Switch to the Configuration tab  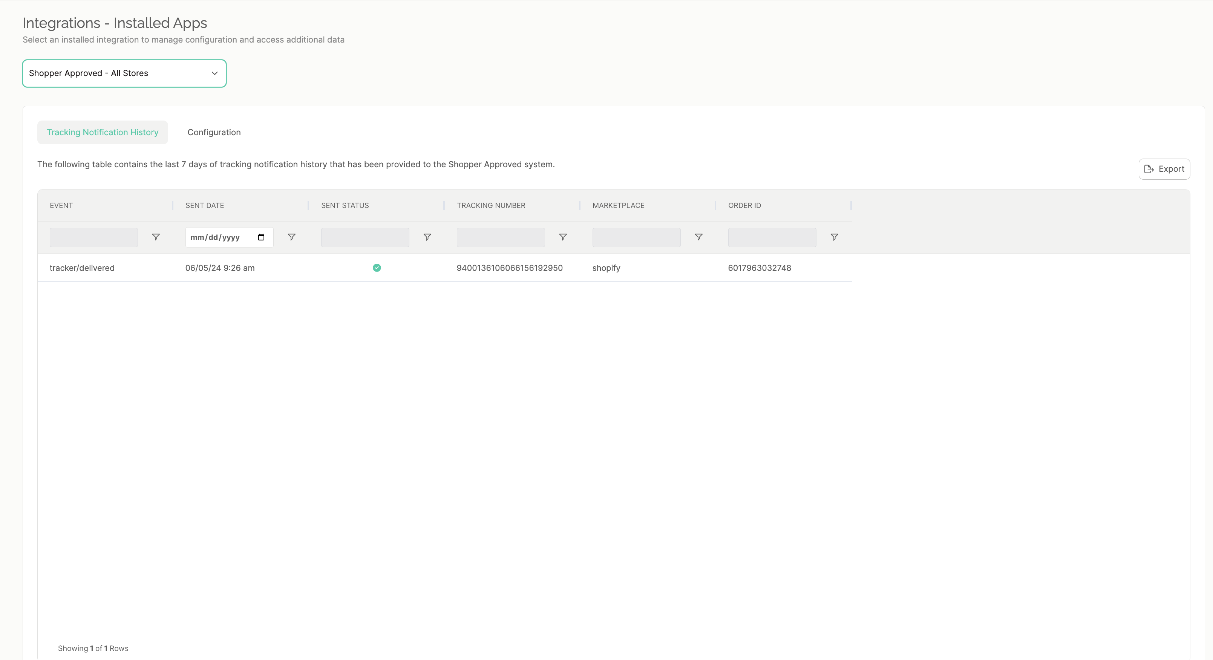click(x=214, y=132)
